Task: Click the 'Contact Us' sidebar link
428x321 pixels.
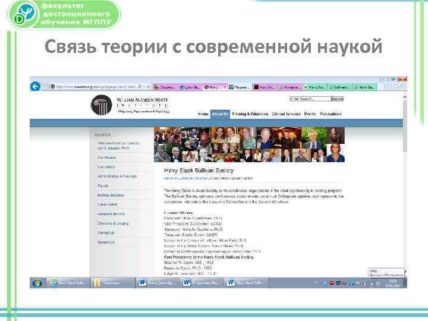Action: click(106, 233)
